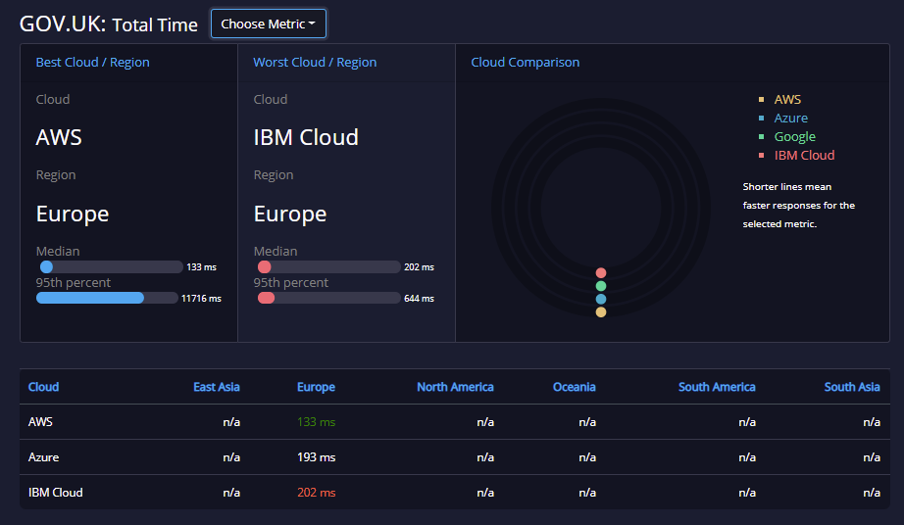The image size is (904, 525).
Task: Sort table by Europe column
Action: click(x=316, y=387)
